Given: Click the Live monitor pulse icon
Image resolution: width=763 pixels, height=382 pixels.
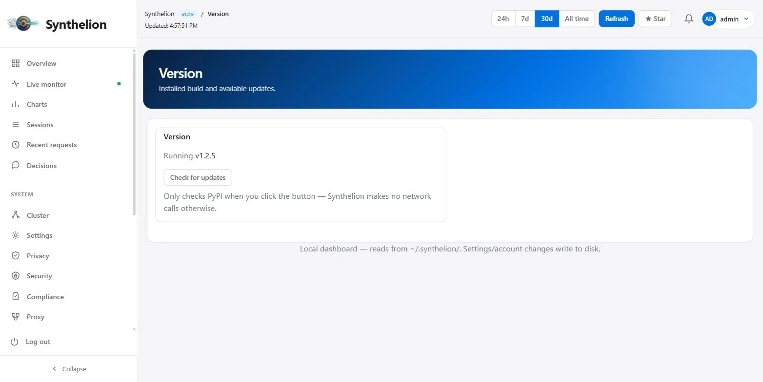Looking at the screenshot, I should [16, 84].
